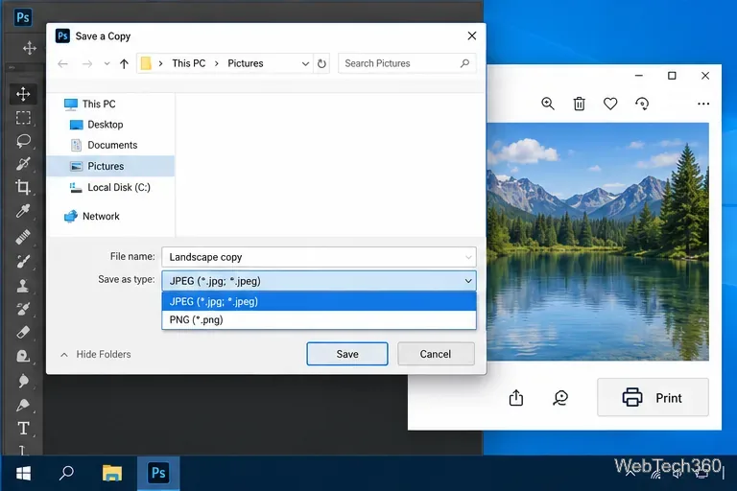
Task: Zoom in on the photo viewer image
Action: pos(548,104)
